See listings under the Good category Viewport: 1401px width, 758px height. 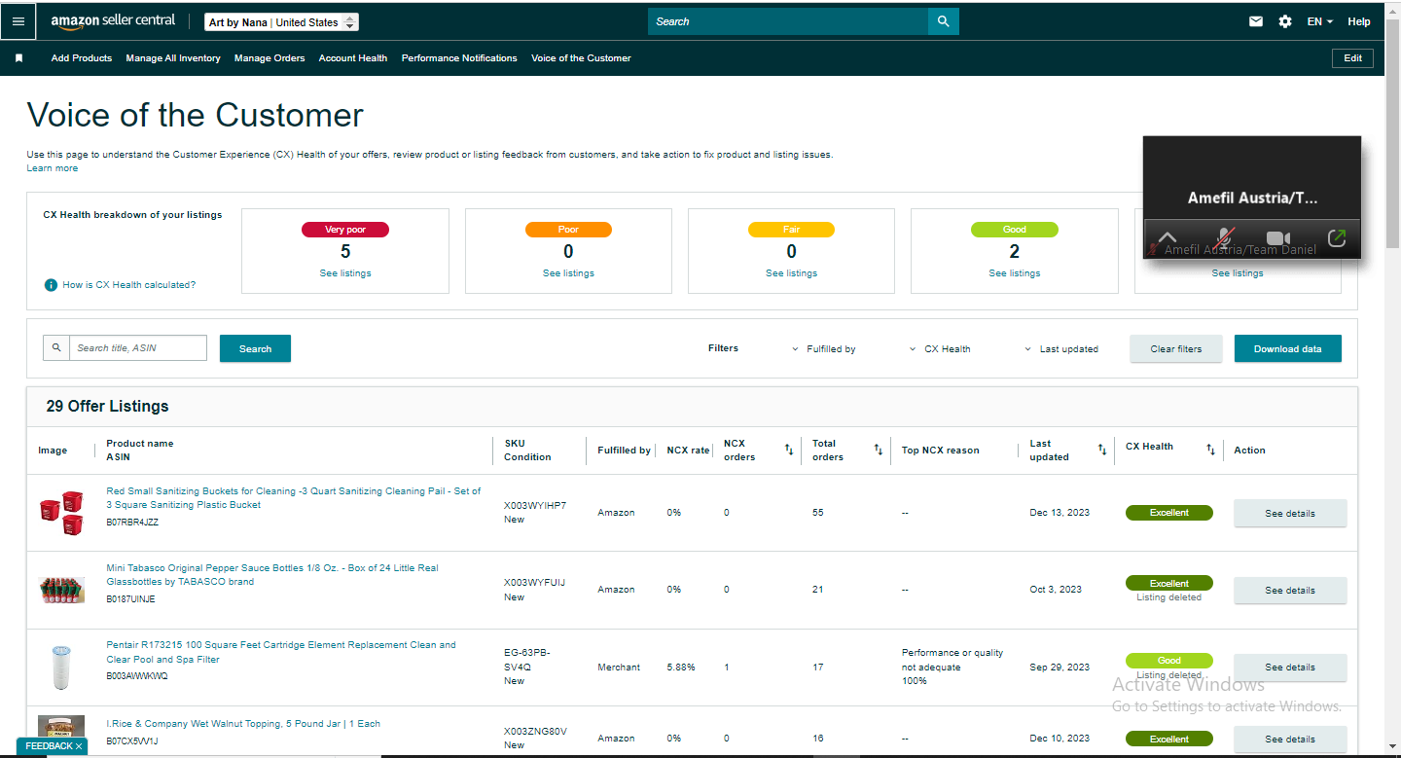click(1014, 273)
